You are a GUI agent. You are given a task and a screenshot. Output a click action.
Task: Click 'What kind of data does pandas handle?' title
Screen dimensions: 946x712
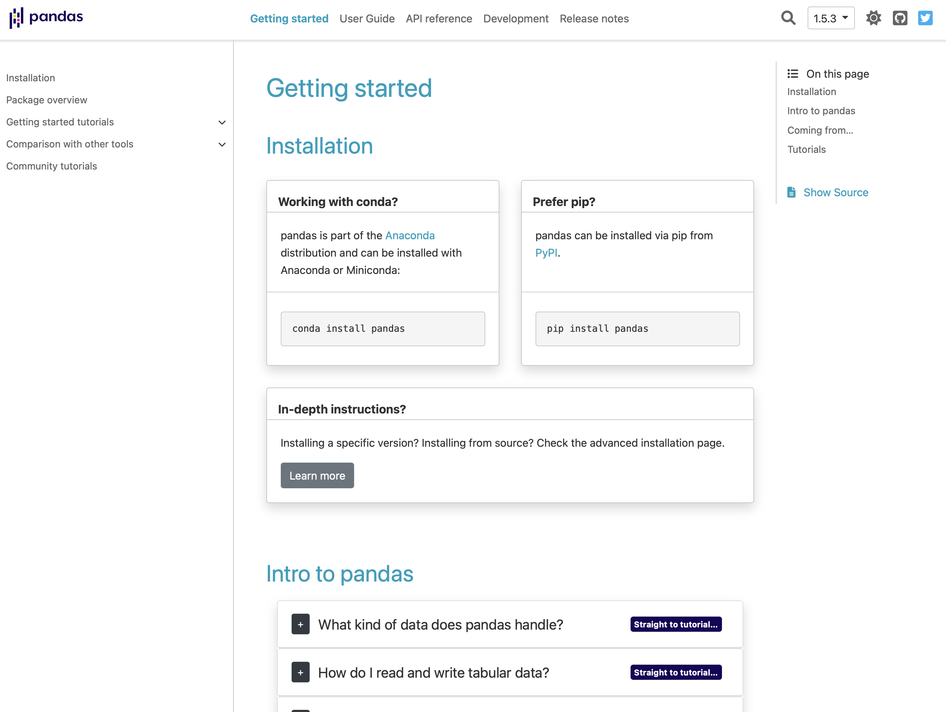click(x=440, y=625)
